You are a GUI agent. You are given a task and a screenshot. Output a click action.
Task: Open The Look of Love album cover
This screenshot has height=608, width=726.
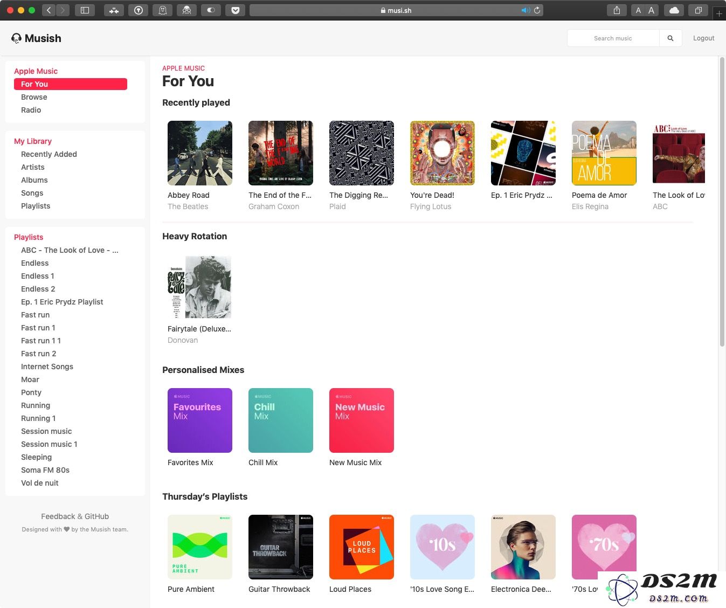click(x=679, y=153)
